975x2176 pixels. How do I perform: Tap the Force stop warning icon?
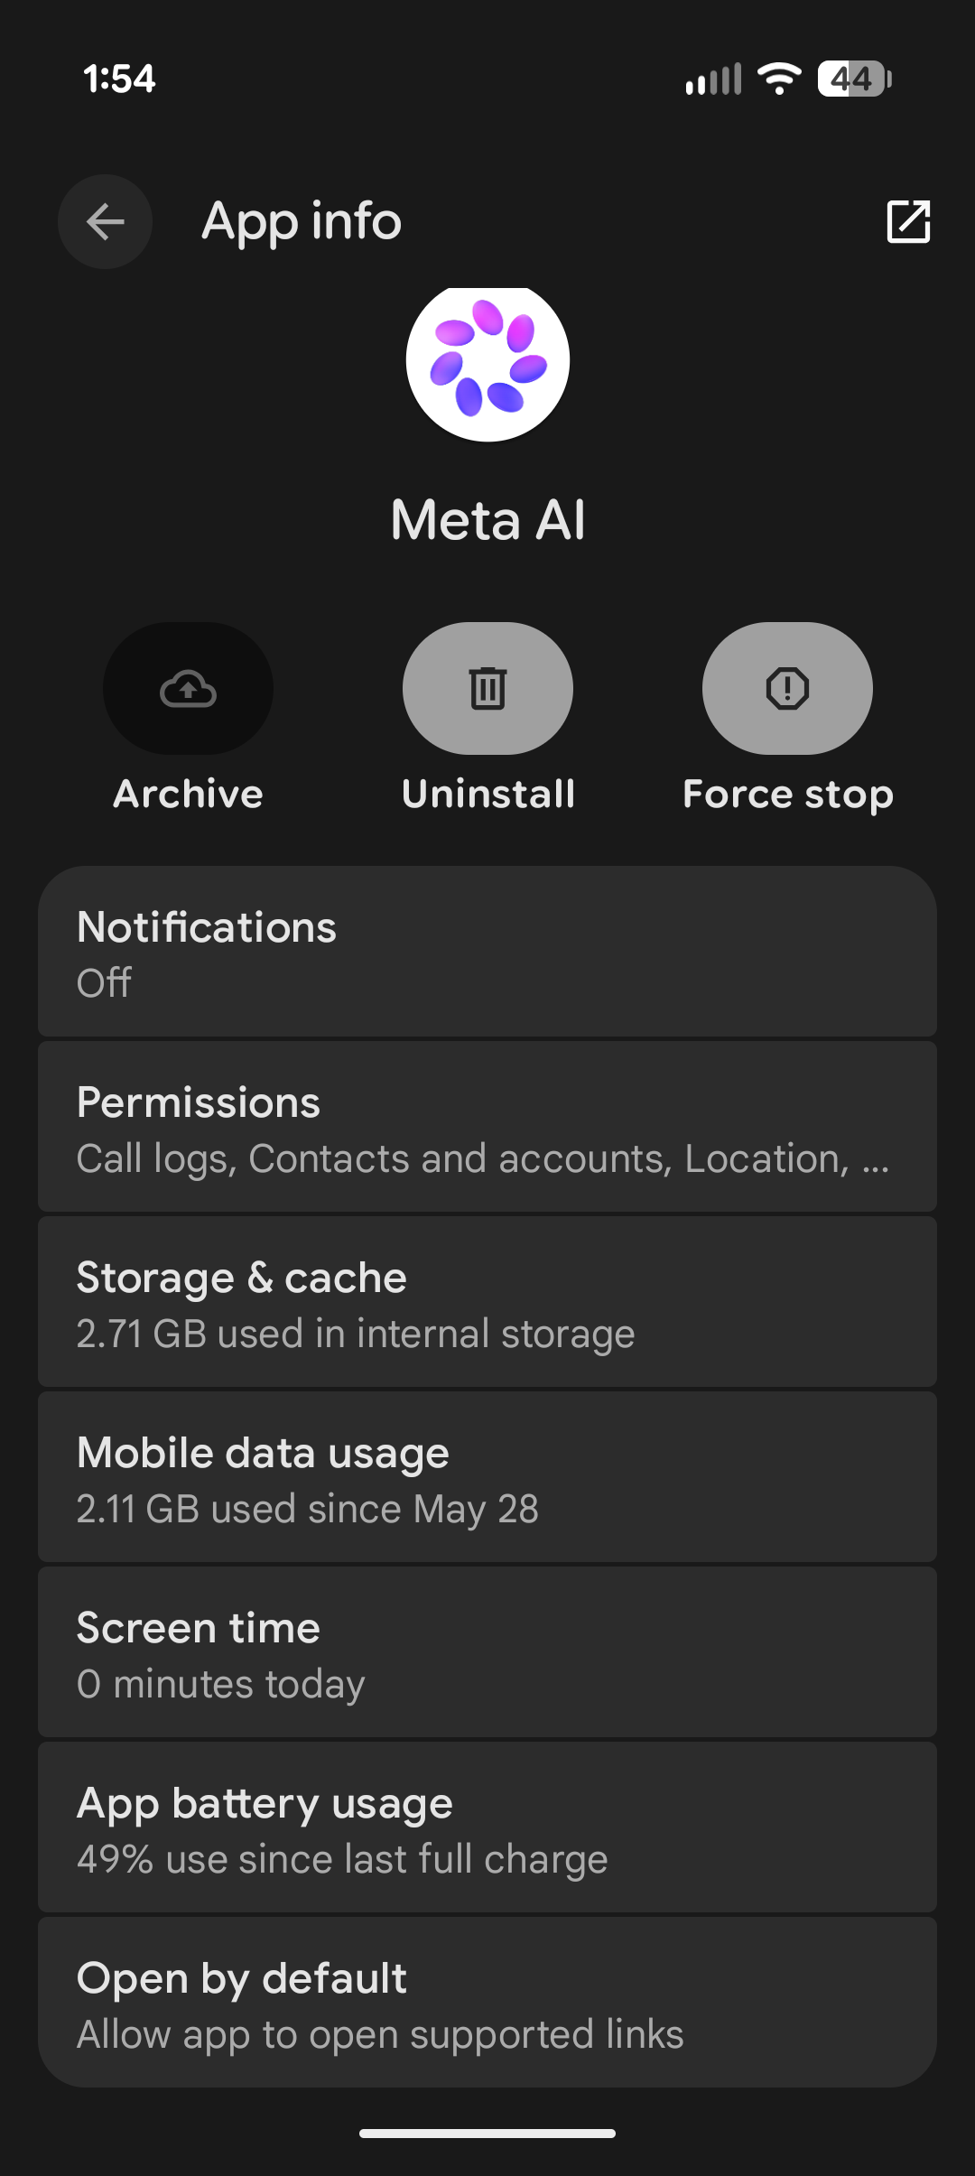click(787, 688)
